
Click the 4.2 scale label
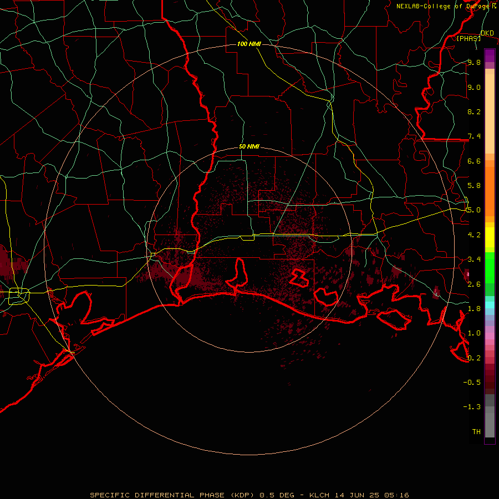(474, 235)
